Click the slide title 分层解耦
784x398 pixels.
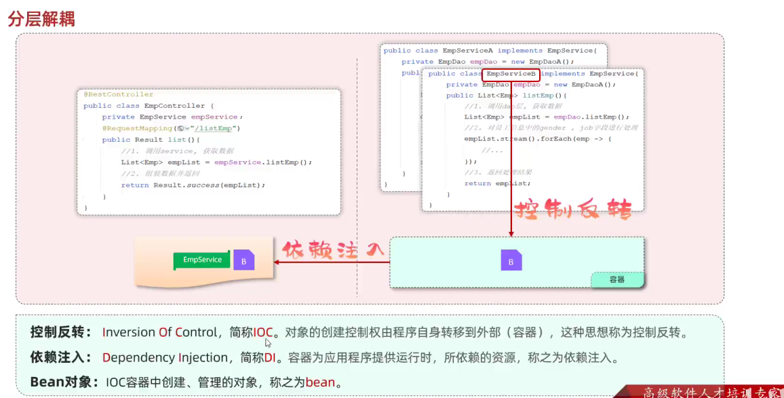pyautogui.click(x=41, y=19)
